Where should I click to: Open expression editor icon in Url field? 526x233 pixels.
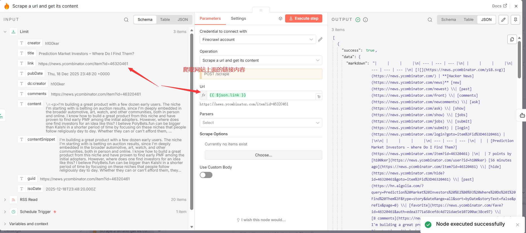point(319,97)
